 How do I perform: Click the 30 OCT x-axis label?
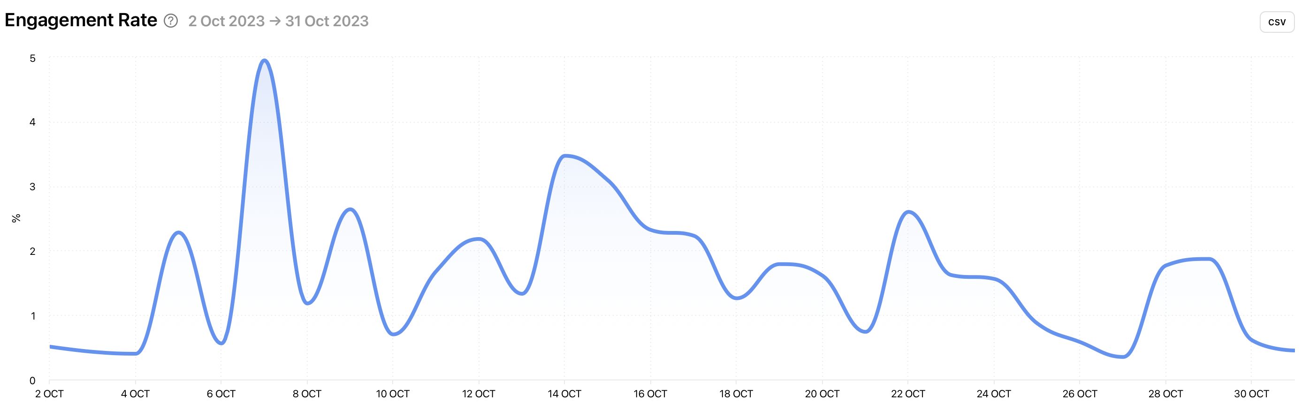(1251, 394)
